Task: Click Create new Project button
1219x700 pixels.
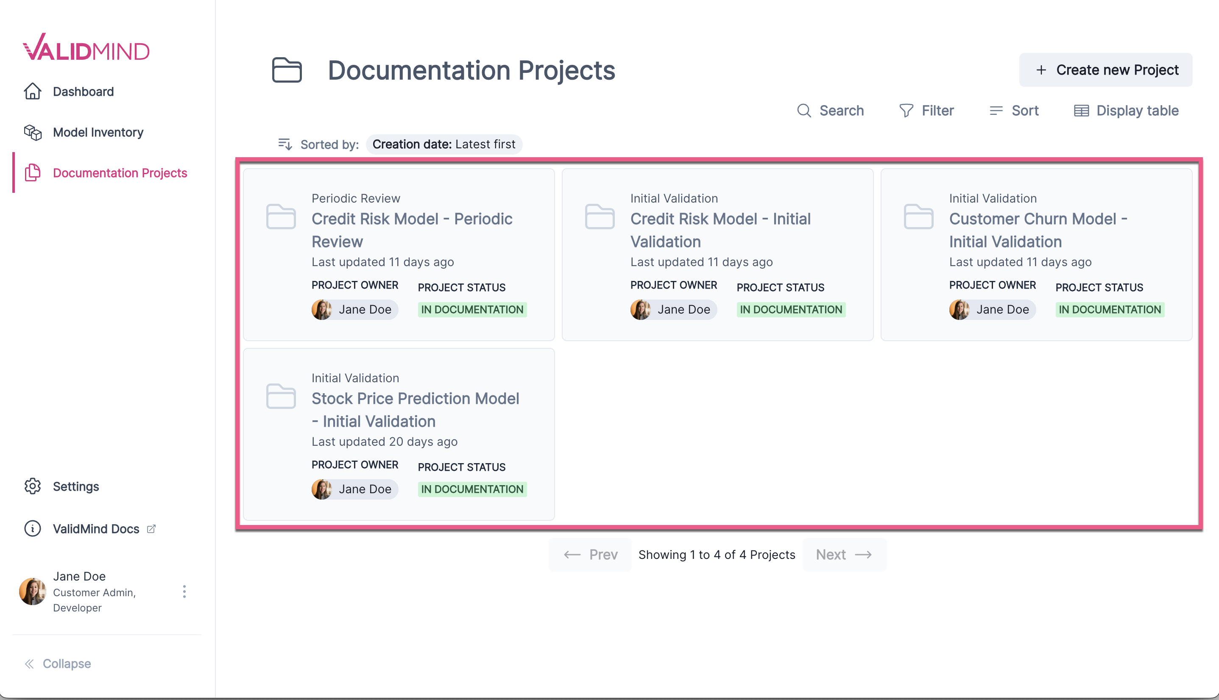Action: (1105, 70)
